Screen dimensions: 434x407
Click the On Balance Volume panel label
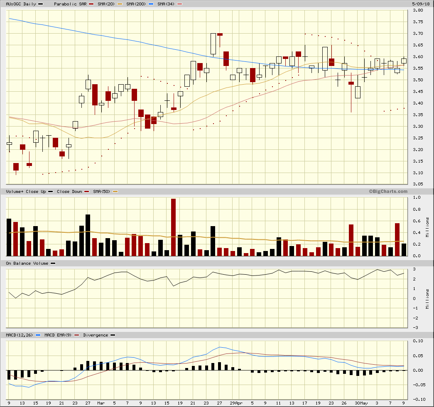pyautogui.click(x=27, y=263)
